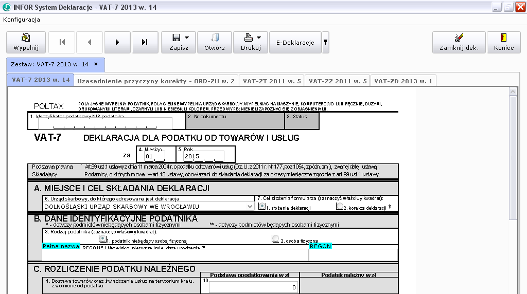This screenshot has height=294, width=527.
Task: Click the 'REGON' highlighted label
Action: tap(320, 246)
